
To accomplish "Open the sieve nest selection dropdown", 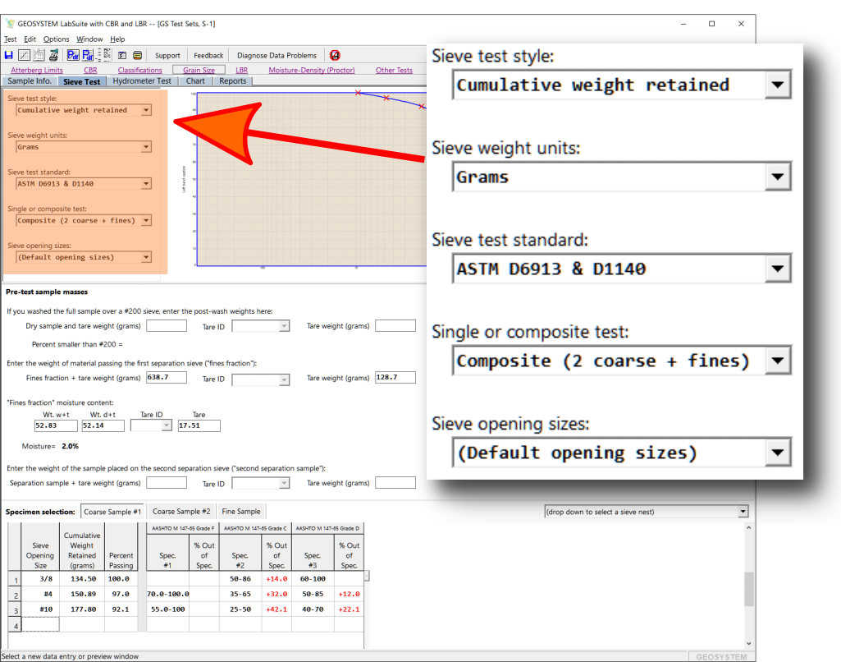I will click(x=743, y=512).
